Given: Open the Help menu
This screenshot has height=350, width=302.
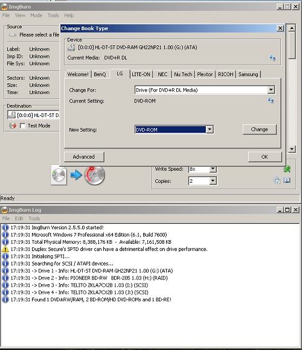Looking at the screenshot, I should coord(69,16).
